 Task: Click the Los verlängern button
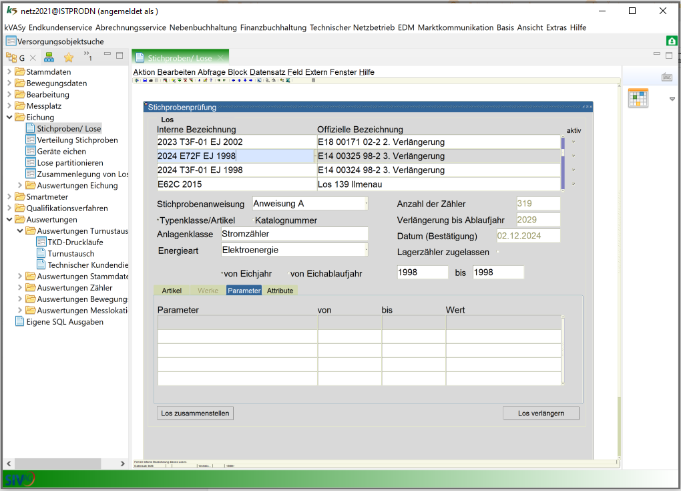click(541, 414)
